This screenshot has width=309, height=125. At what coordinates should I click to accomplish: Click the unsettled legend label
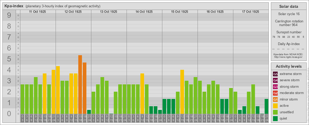[287, 112]
